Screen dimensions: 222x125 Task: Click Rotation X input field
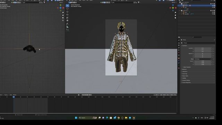point(203,53)
